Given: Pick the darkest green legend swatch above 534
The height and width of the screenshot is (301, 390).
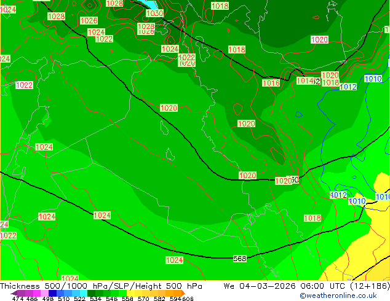Looking at the screenshot, I should click(91, 293).
